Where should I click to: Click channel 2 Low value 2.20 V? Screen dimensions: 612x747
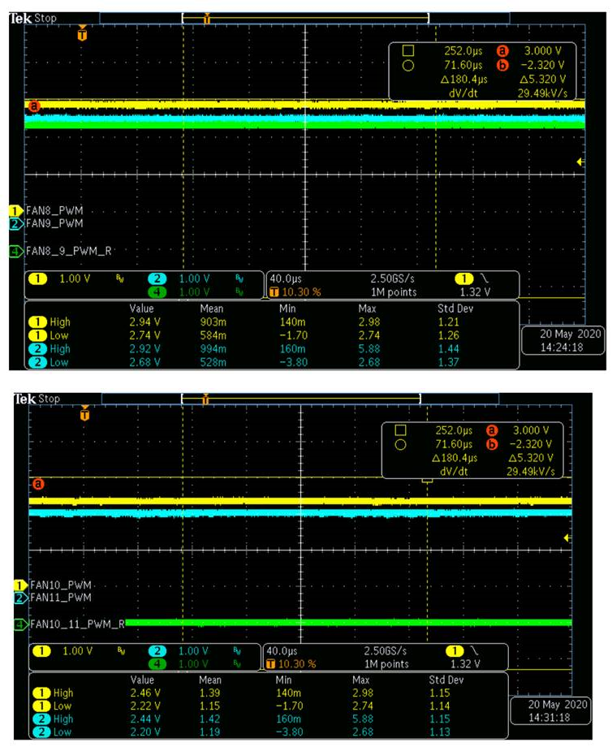pos(145,732)
